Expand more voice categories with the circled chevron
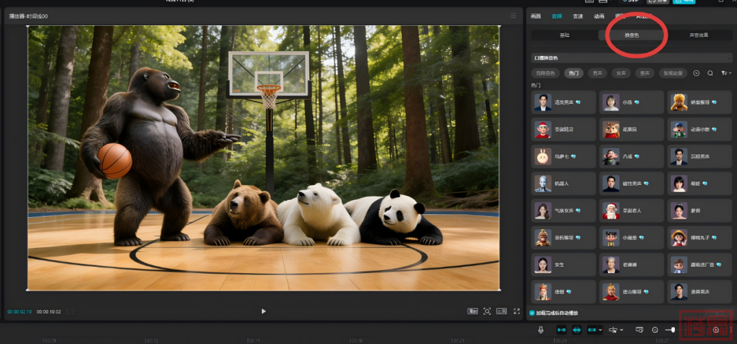737x344 pixels. 697,73
